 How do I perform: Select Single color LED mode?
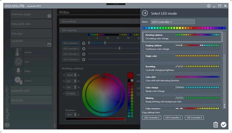click(x=182, y=58)
